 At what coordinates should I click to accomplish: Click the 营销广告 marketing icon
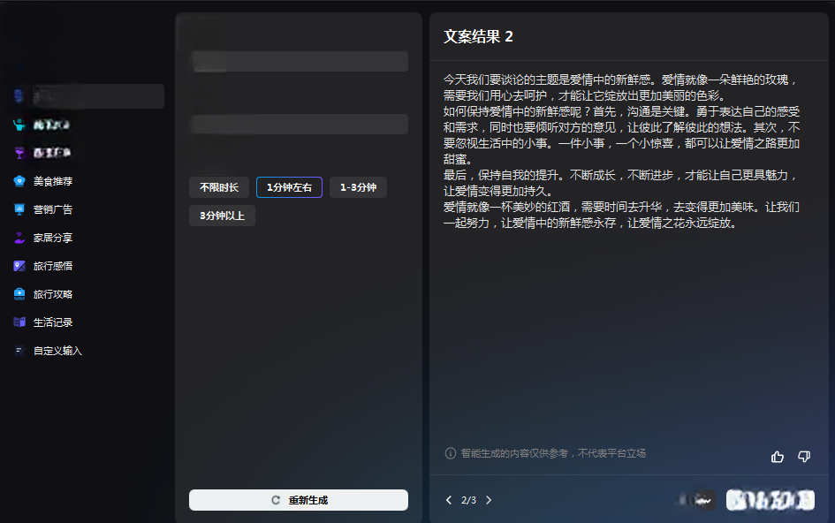click(19, 209)
